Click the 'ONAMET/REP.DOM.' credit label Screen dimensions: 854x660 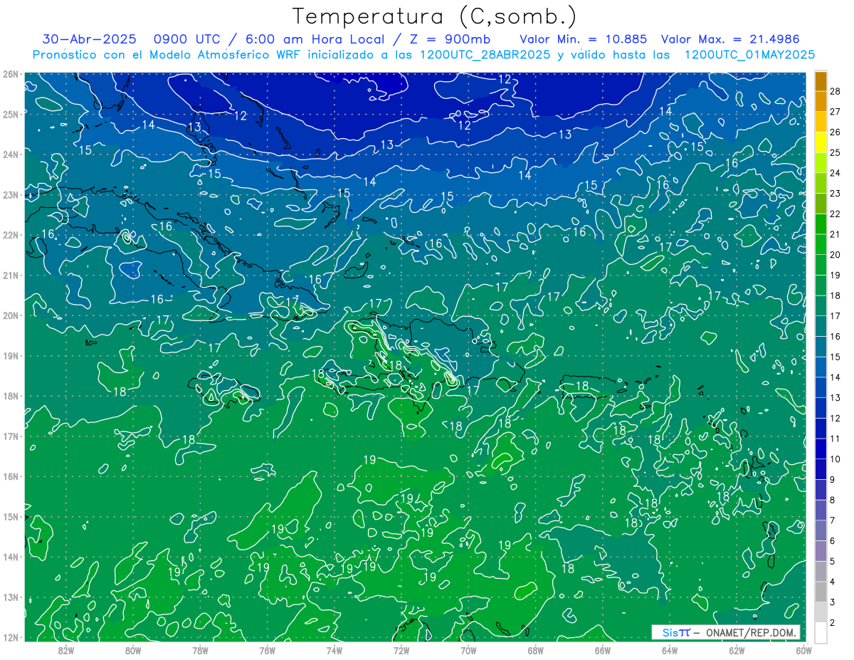pyautogui.click(x=751, y=632)
